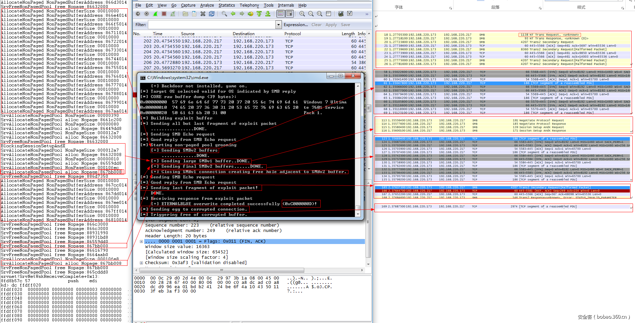The width and height of the screenshot is (635, 323).
Task: Click Apply next to the filter field
Action: click(331, 25)
